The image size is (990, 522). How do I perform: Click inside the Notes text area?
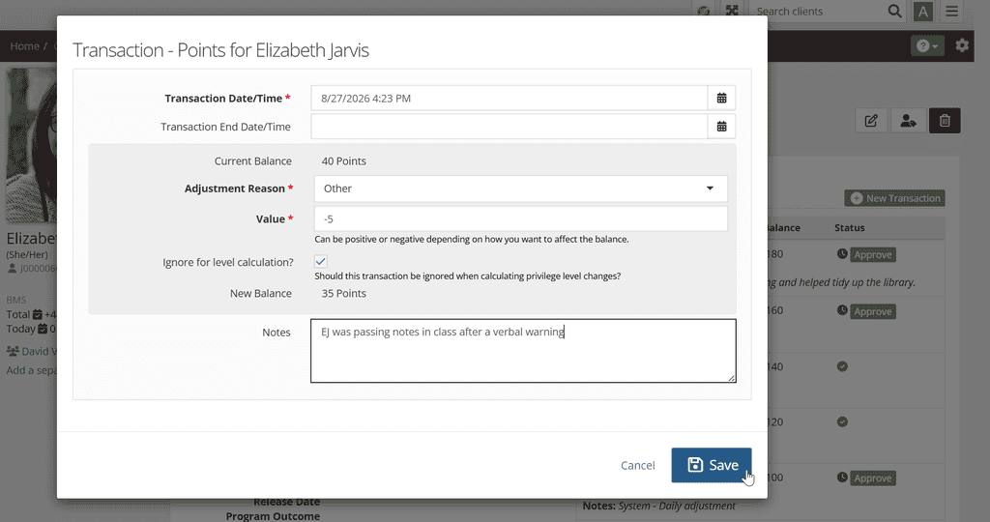pyautogui.click(x=523, y=350)
